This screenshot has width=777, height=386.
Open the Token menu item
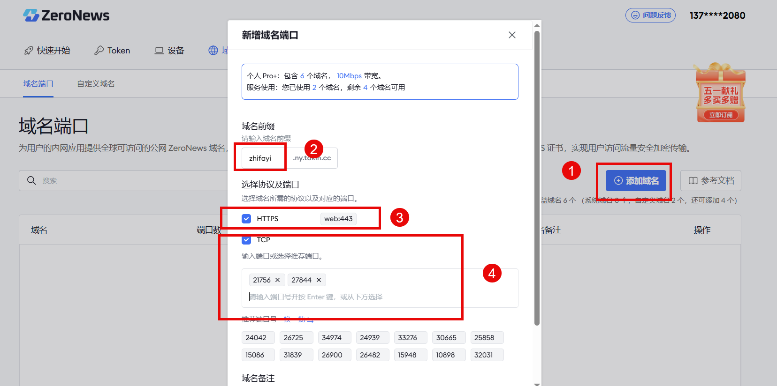click(x=112, y=51)
